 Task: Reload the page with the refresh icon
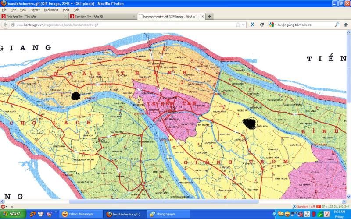[x=261, y=25]
